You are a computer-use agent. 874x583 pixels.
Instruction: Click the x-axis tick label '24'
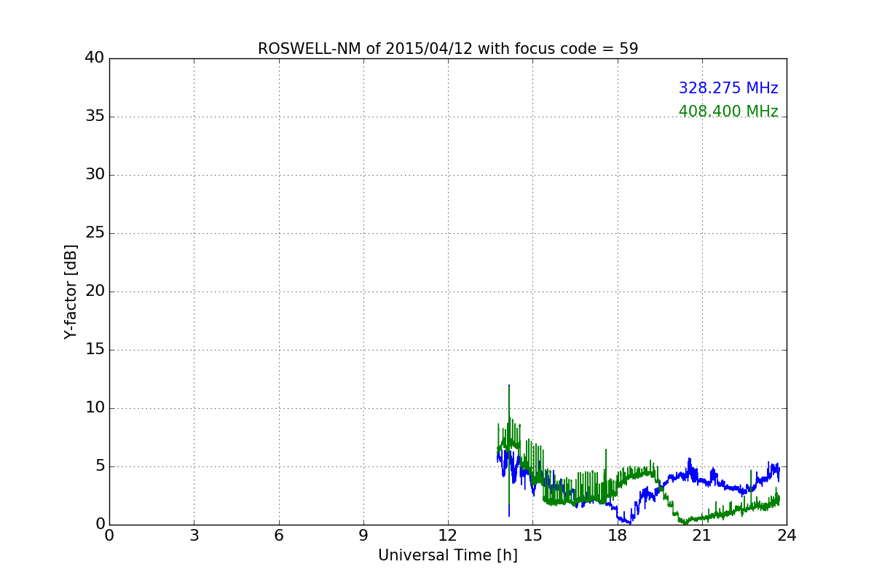coord(787,536)
